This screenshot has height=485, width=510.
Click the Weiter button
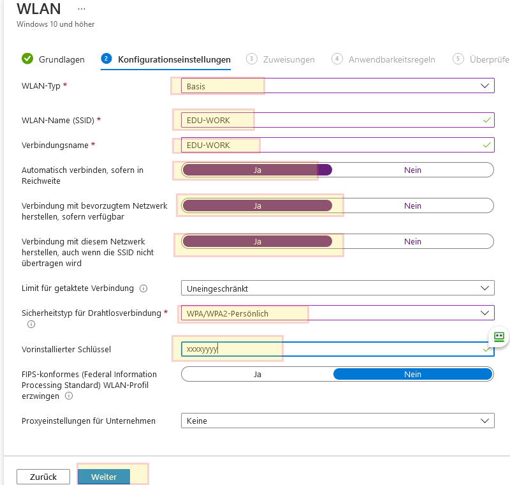point(104,477)
